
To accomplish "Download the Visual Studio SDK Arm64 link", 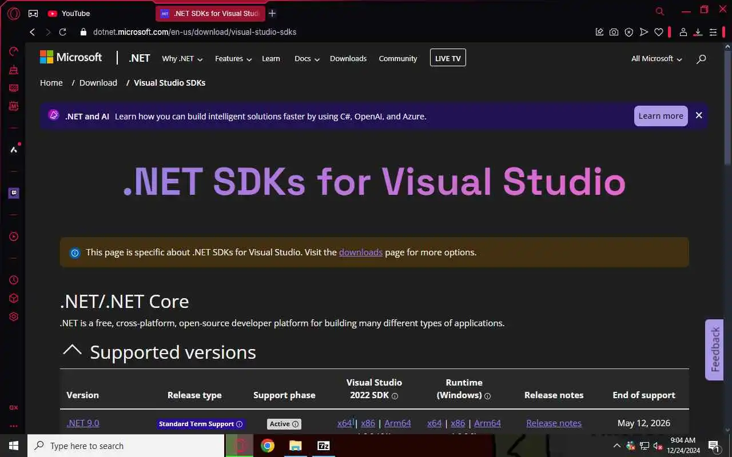I will pos(397,423).
